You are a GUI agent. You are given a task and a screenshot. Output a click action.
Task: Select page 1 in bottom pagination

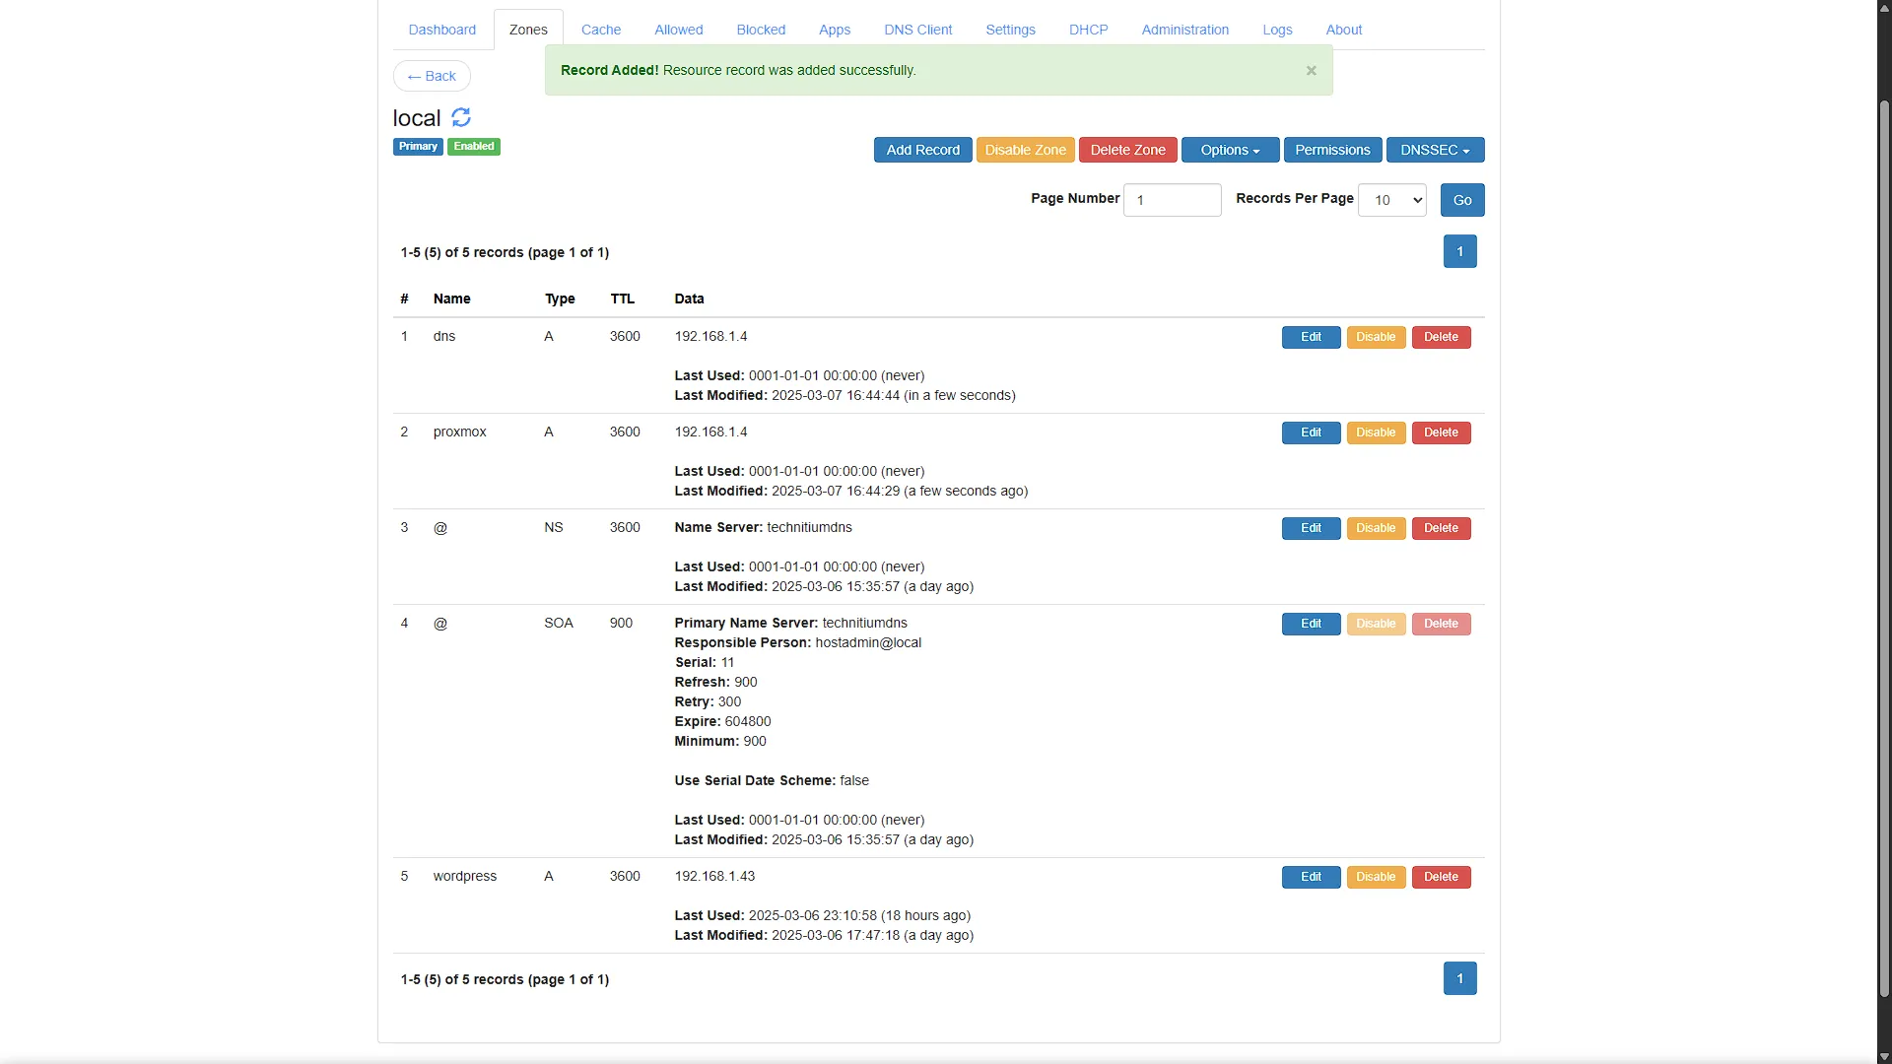1460,978
